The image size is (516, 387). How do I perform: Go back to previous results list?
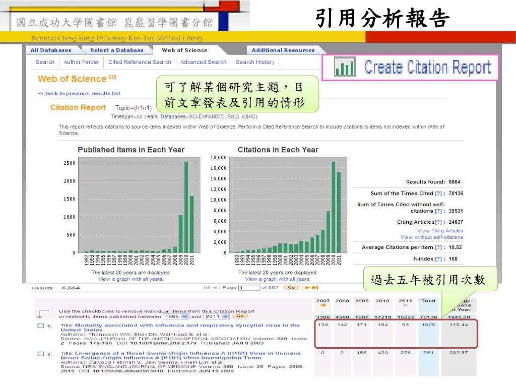point(79,93)
